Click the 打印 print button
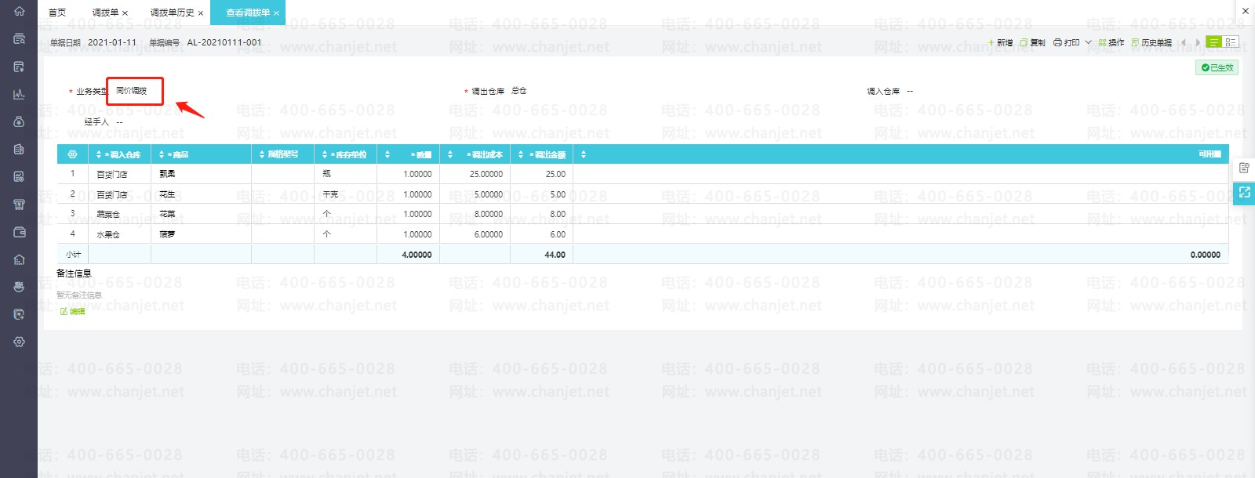 click(1067, 42)
